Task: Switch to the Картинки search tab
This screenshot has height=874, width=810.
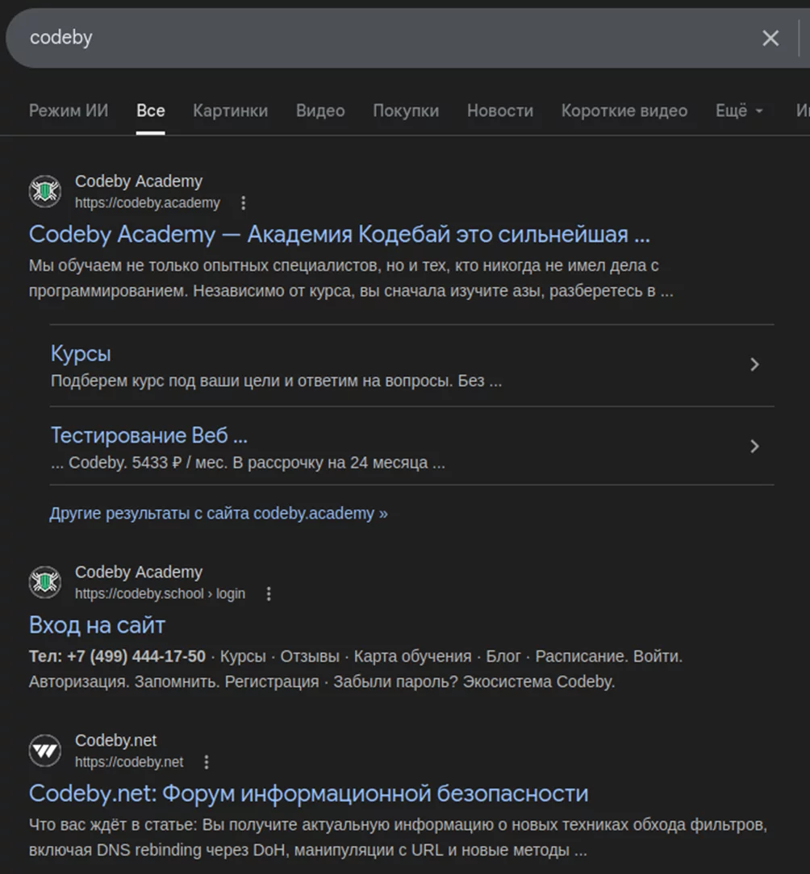Action: [x=230, y=111]
